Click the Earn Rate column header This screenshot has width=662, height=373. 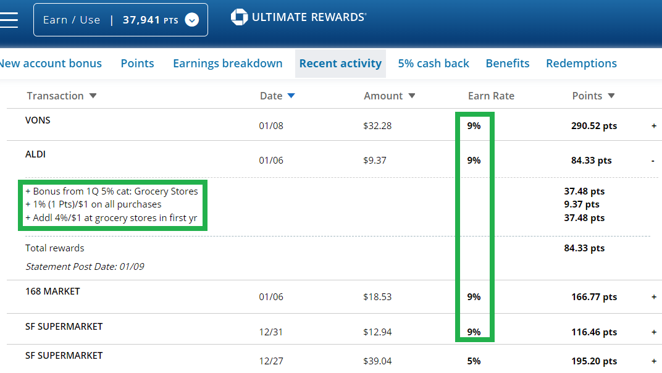coord(491,96)
